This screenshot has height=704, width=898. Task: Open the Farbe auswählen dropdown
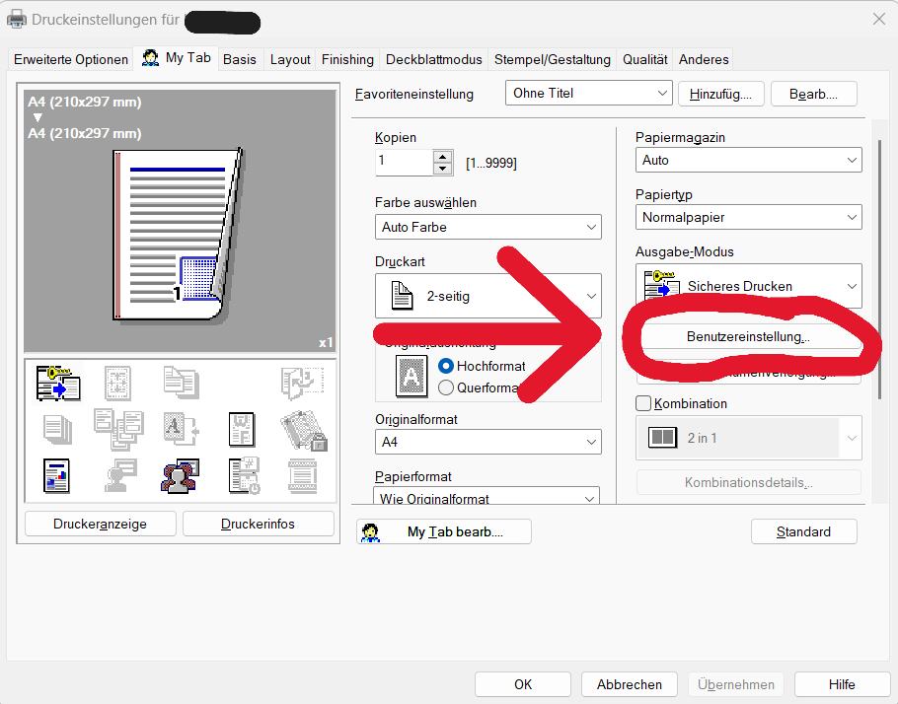[x=487, y=227]
